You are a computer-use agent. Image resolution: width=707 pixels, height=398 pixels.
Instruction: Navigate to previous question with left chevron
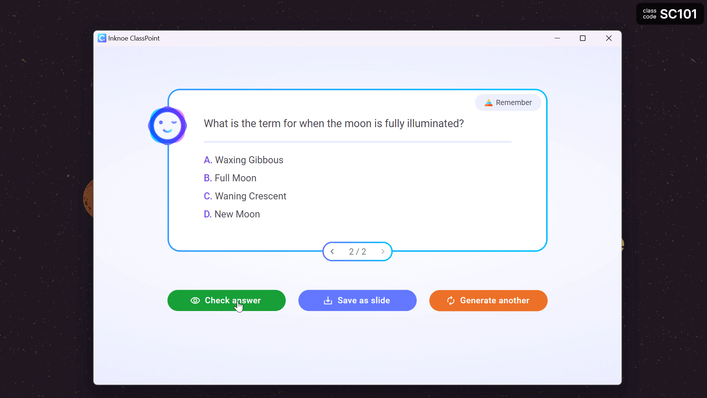(x=333, y=252)
